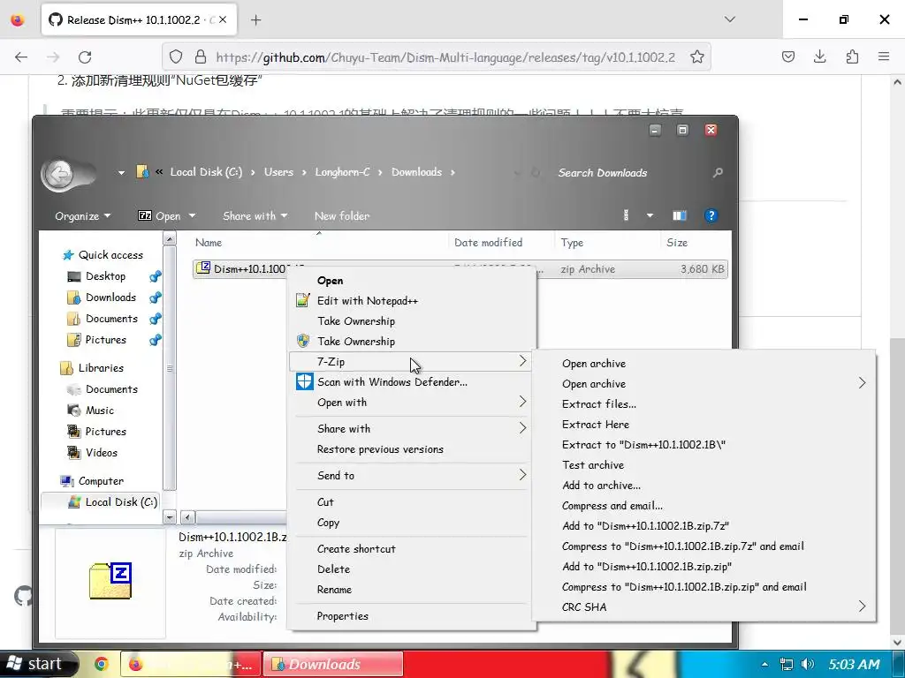The width and height of the screenshot is (905, 678).
Task: Open Chrome from the taskbar
Action: tap(101, 664)
